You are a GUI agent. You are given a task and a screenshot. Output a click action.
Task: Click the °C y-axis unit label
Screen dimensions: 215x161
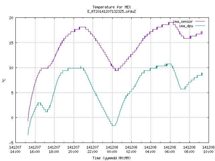point(4,80)
